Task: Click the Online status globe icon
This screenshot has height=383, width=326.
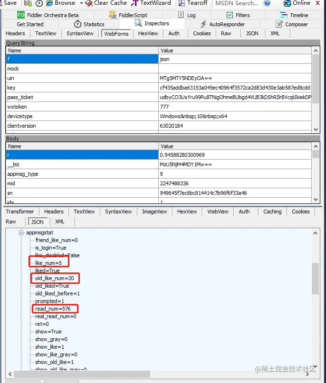Action: coord(287,3)
